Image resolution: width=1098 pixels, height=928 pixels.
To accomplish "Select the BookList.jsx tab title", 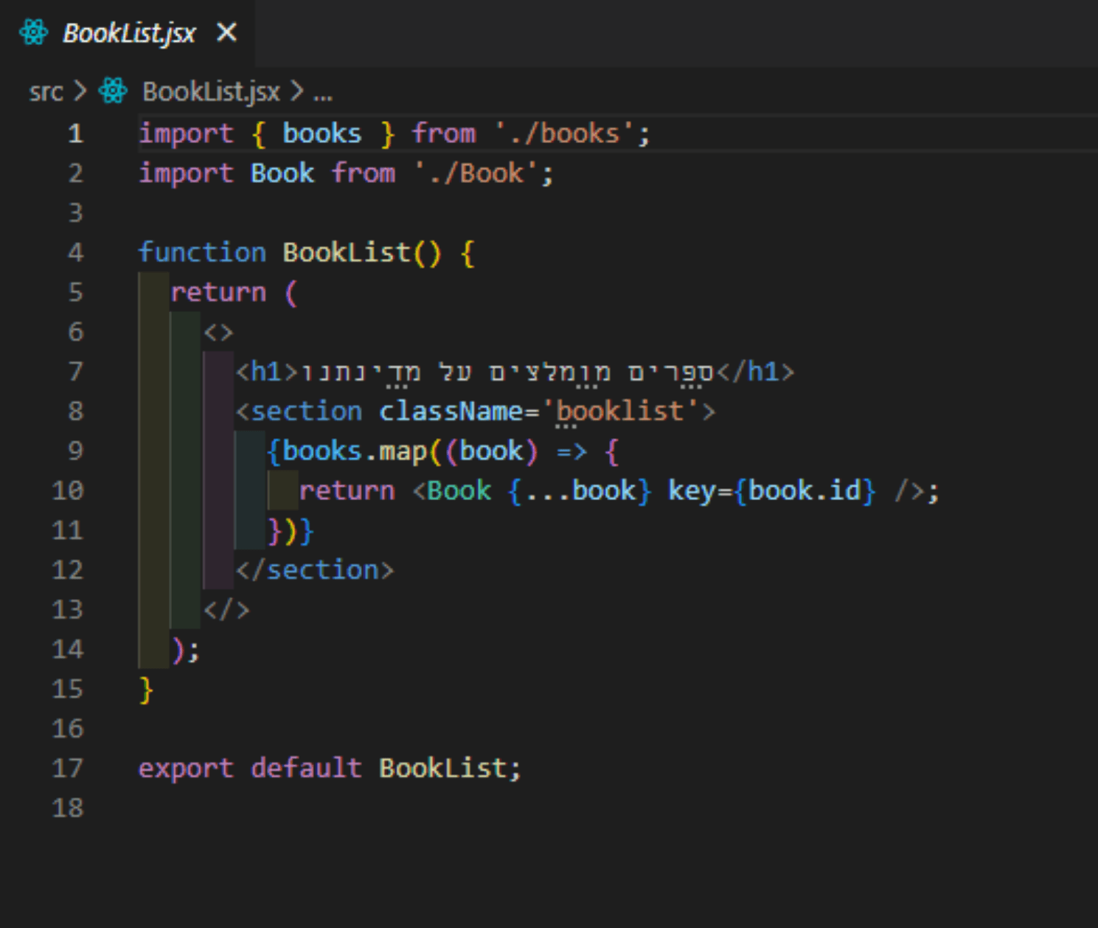I will (x=129, y=33).
